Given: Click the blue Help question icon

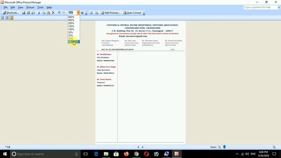Looking at the screenshot, I should pyautogui.click(x=83, y=13).
